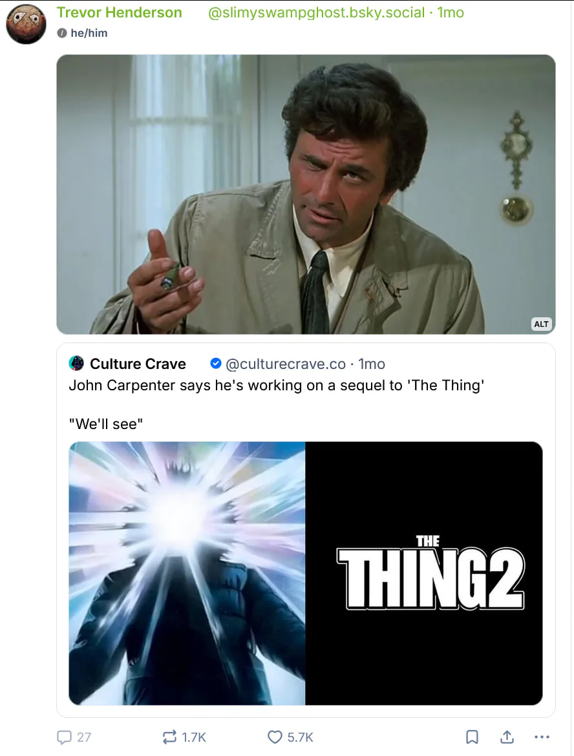The width and height of the screenshot is (574, 756).
Task: Open the trench coat detective image
Action: pos(306,194)
